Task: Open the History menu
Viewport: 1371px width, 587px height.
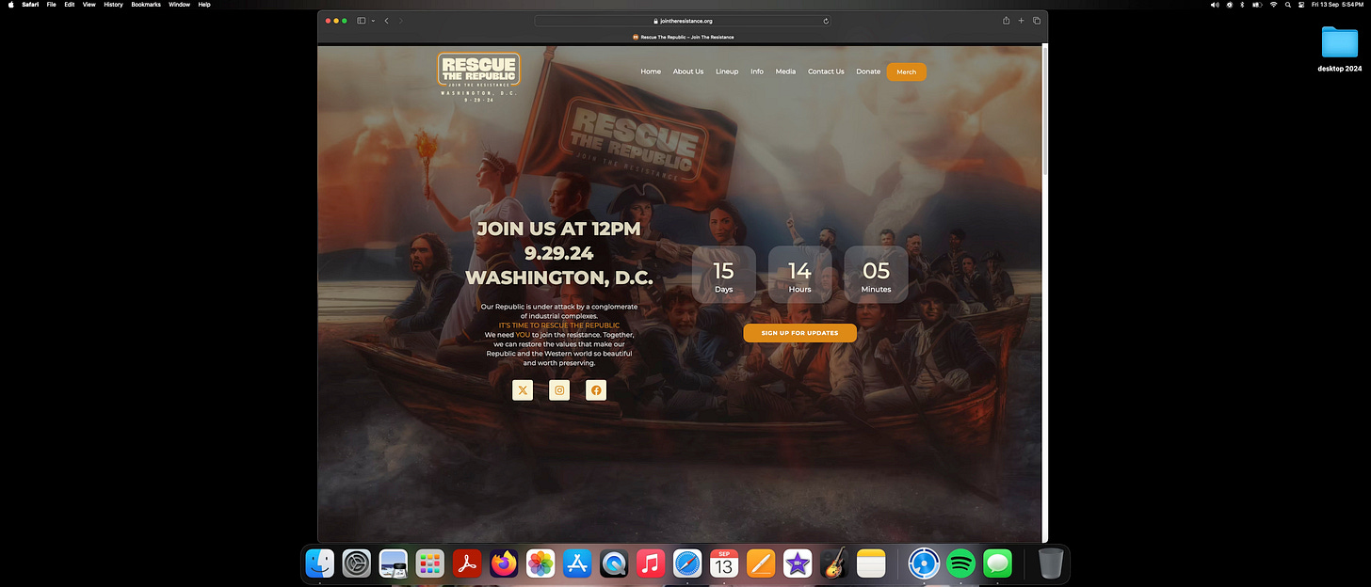Action: click(x=113, y=5)
